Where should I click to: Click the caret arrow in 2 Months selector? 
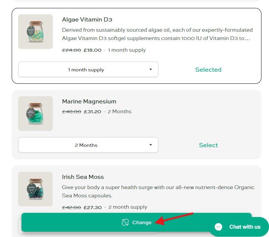pyautogui.click(x=151, y=145)
